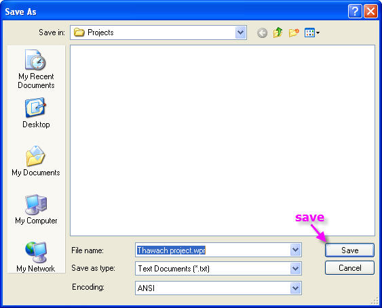
Task: Select My Computer in places bar
Action: coord(36,209)
